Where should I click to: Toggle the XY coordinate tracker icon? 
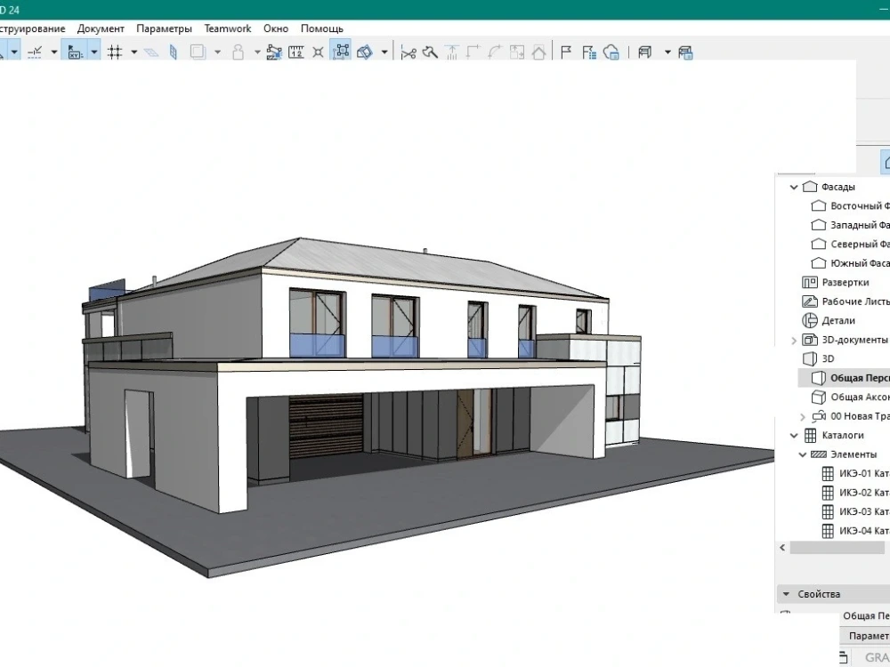point(75,52)
